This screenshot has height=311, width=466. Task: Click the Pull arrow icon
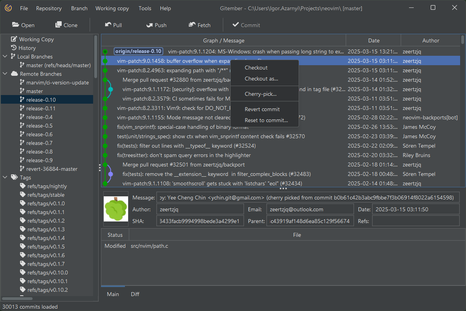pos(108,25)
